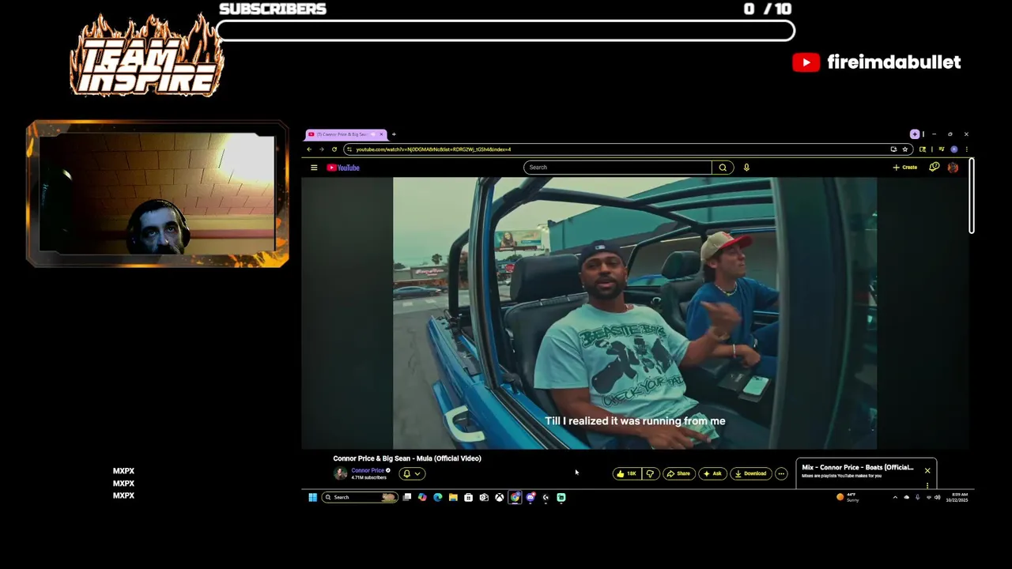
Task: Reload the page with the refresh icon
Action: pyautogui.click(x=334, y=149)
